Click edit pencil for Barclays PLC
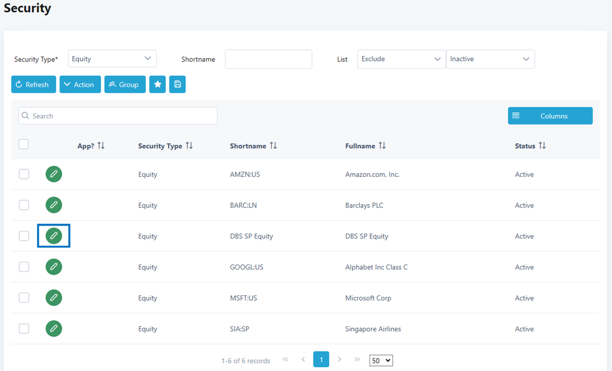612x371 pixels. pyautogui.click(x=54, y=205)
